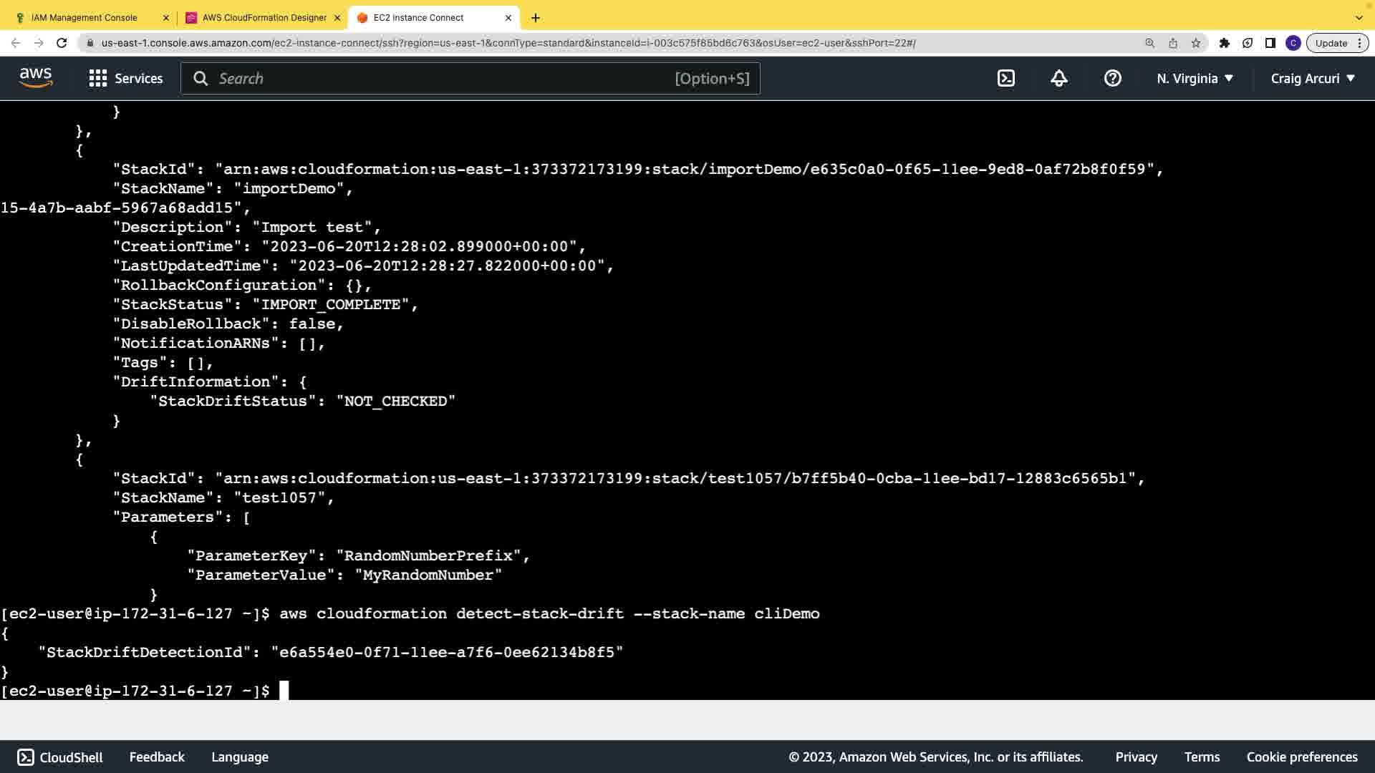Screen dimensions: 1375x773
Task: Bookmark this page with star icon
Action: tap(1196, 43)
